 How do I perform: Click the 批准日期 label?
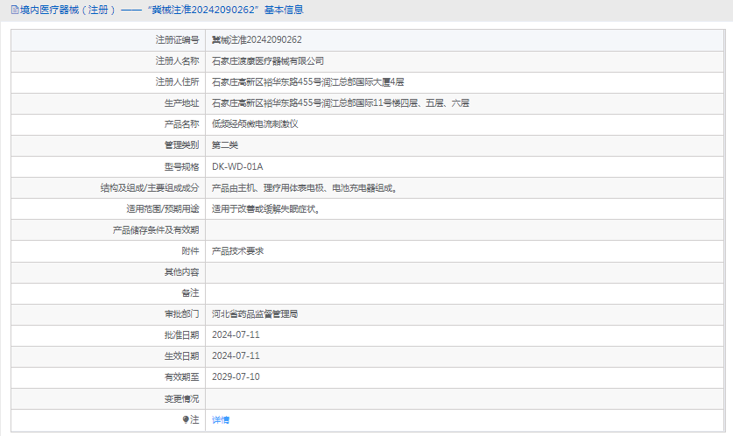pos(181,335)
